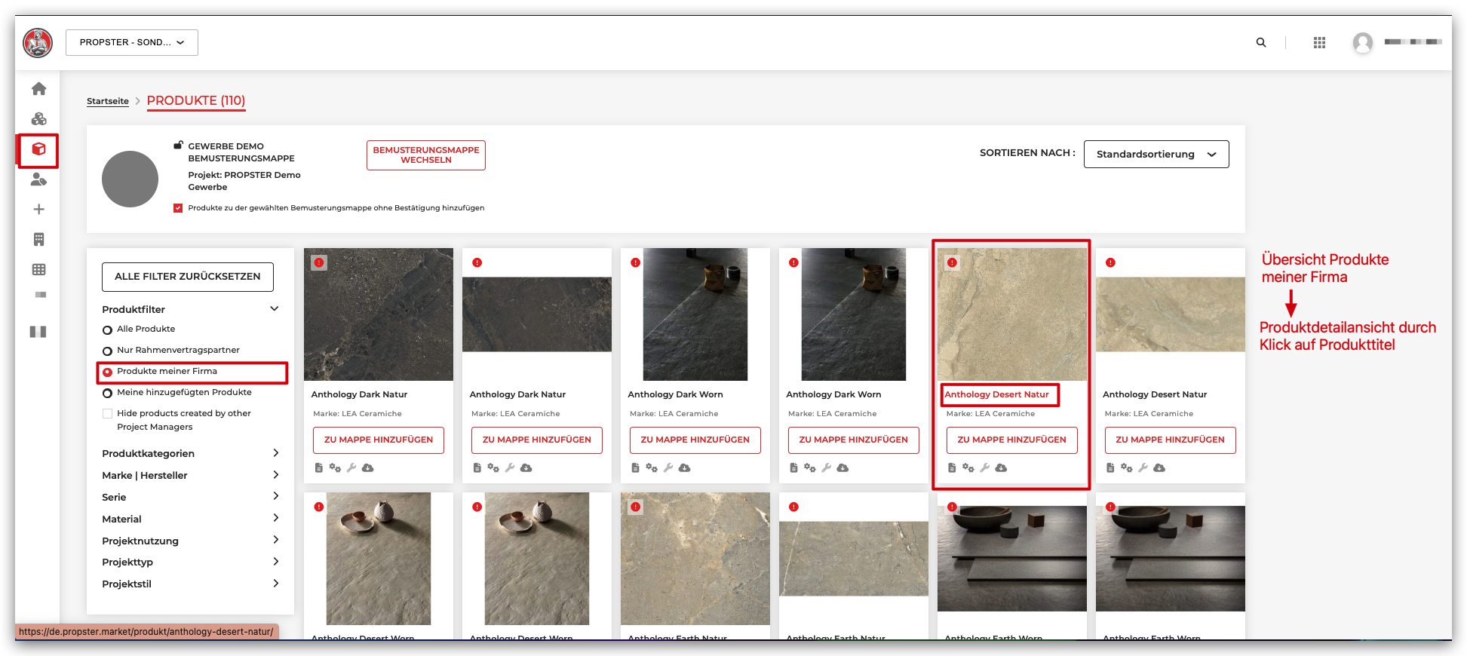
Task: Go to Startseite breadcrumb link
Action: [107, 101]
